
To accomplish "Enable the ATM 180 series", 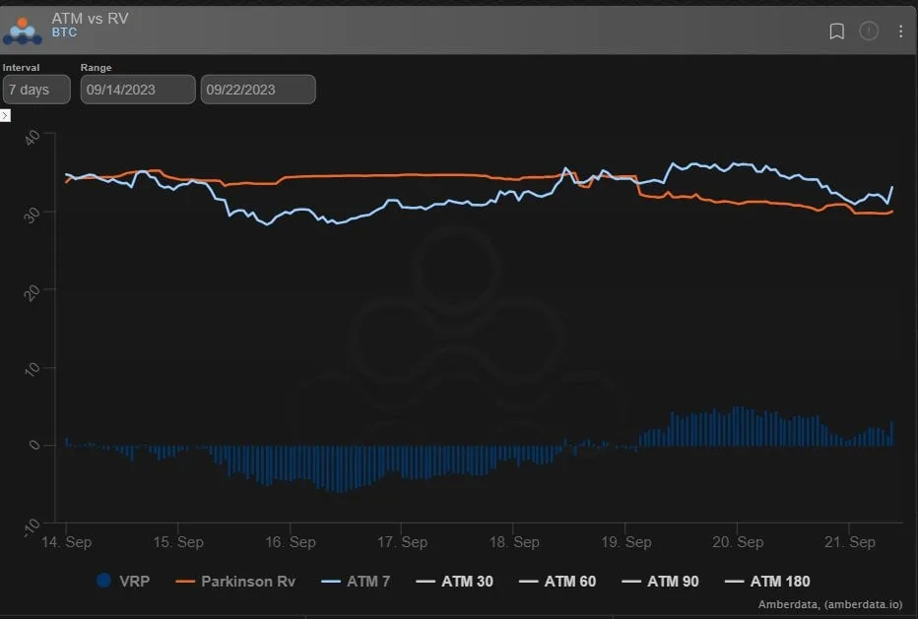I will (767, 581).
